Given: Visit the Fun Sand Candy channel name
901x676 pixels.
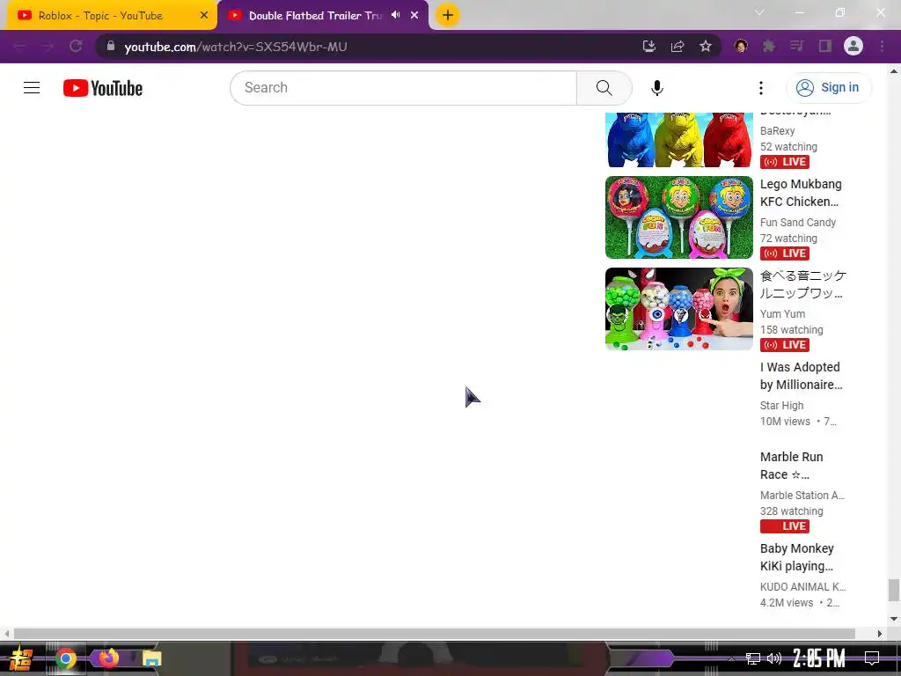Looking at the screenshot, I should click(x=797, y=223).
